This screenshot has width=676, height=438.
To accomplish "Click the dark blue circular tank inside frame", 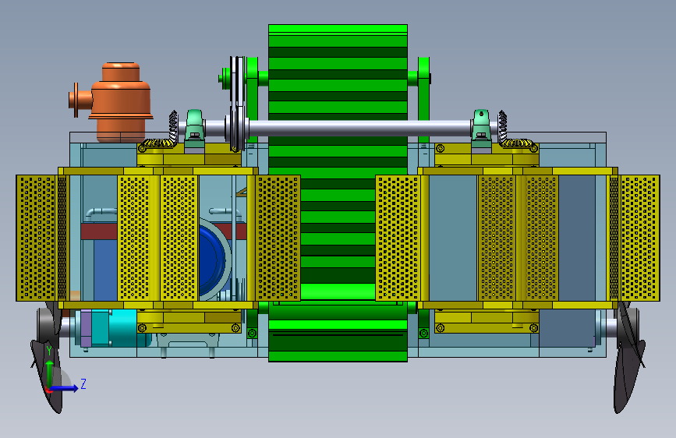I will click(212, 260).
